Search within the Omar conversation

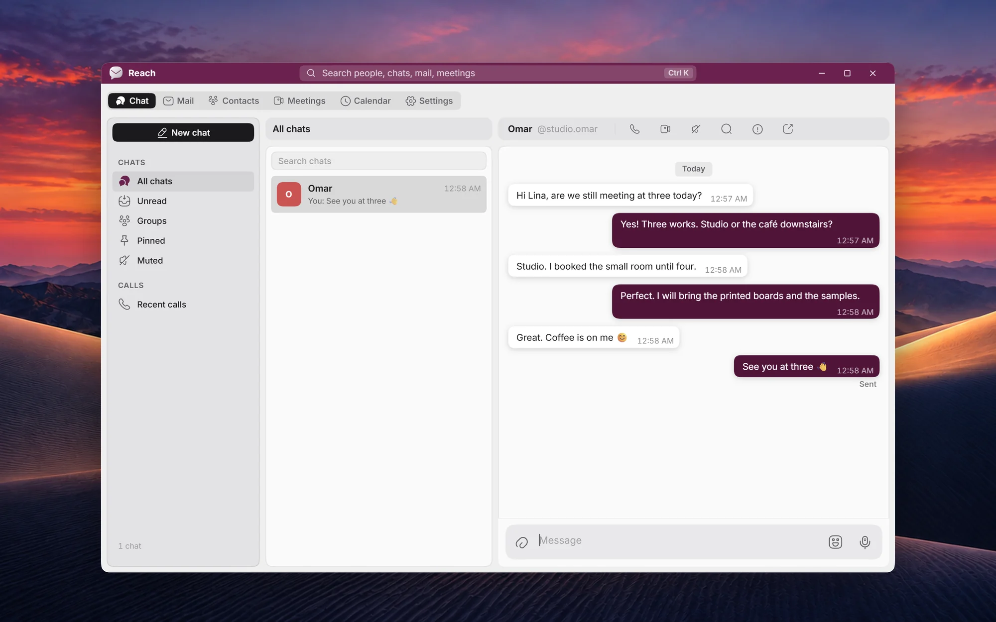[x=727, y=129]
